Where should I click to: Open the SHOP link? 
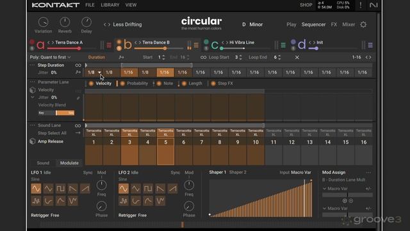(306, 5)
